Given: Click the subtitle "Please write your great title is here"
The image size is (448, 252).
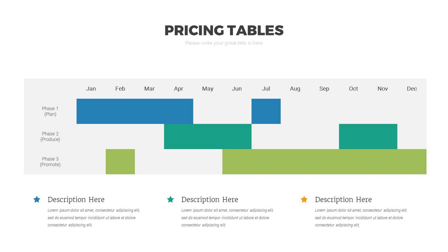Looking at the screenshot, I should coord(224,43).
